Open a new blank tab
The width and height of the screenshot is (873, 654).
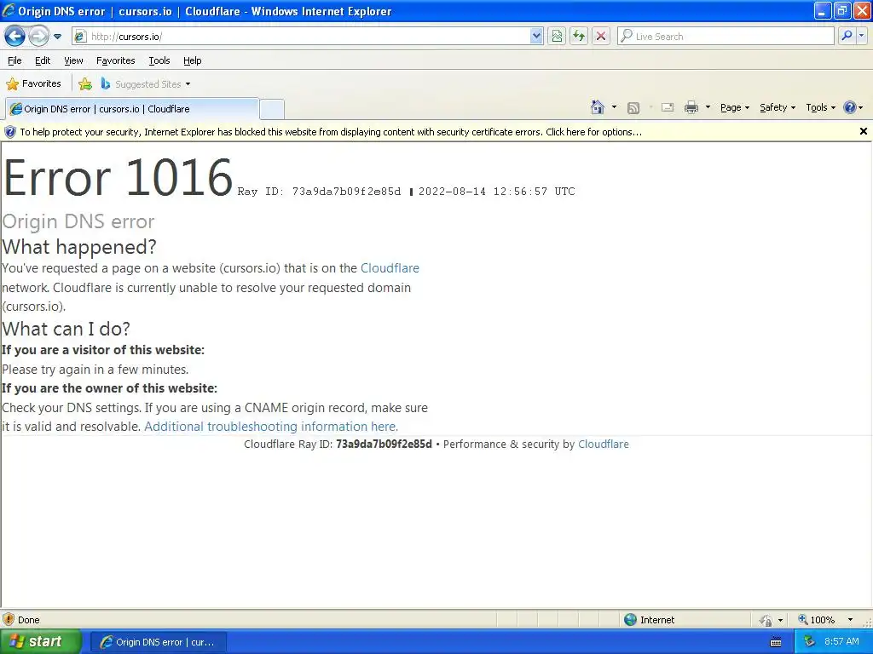tap(272, 109)
